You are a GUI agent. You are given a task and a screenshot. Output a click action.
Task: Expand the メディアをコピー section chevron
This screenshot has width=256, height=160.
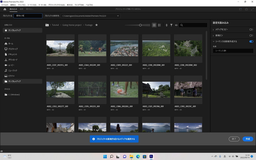[213, 29]
